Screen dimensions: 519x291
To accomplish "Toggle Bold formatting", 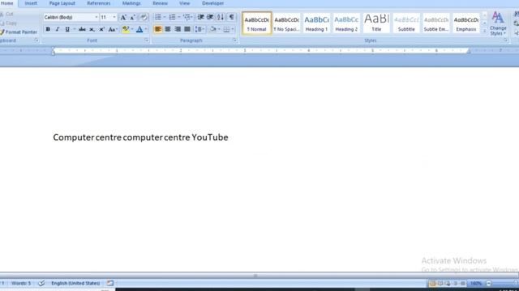I will (x=48, y=29).
